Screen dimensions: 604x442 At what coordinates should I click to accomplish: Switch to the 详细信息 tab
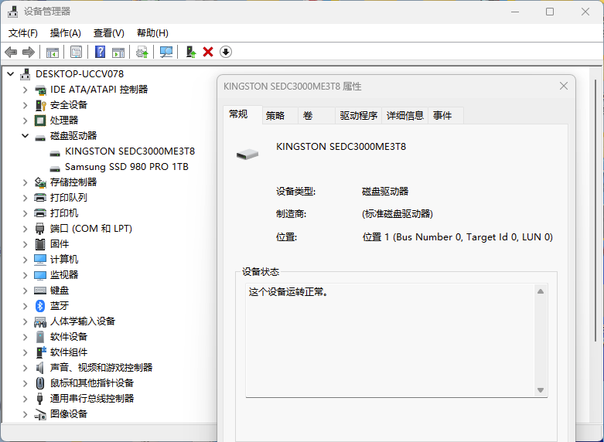(x=404, y=115)
